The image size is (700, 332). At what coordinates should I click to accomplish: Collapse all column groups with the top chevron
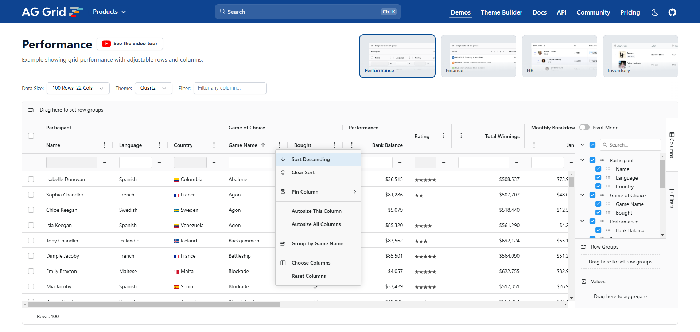pyautogui.click(x=582, y=145)
